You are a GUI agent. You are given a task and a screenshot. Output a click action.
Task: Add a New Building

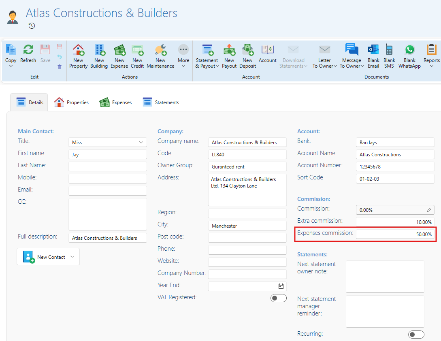[x=99, y=56]
